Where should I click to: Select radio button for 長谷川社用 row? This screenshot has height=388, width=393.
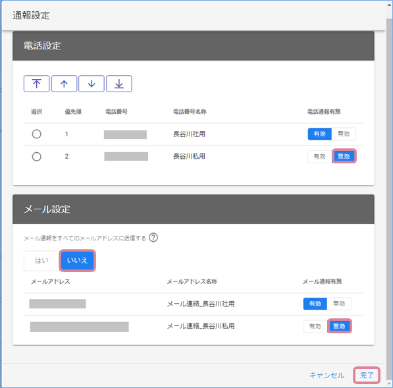pyautogui.click(x=37, y=134)
